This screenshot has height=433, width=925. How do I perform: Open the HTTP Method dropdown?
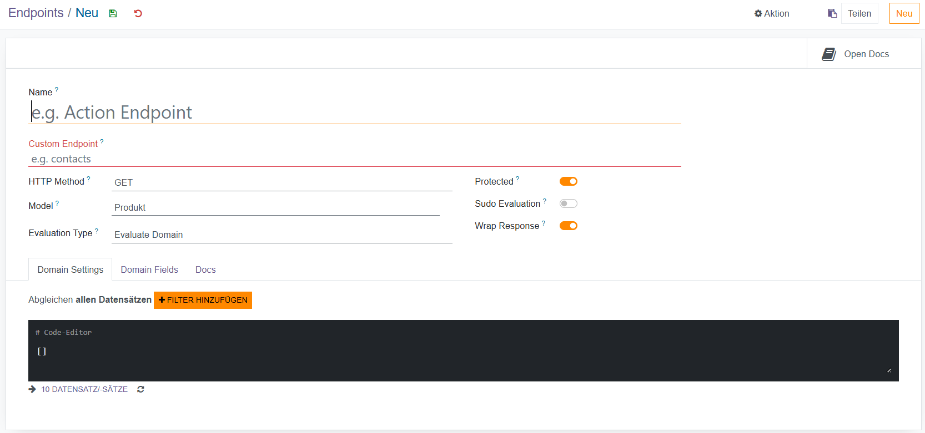point(282,182)
